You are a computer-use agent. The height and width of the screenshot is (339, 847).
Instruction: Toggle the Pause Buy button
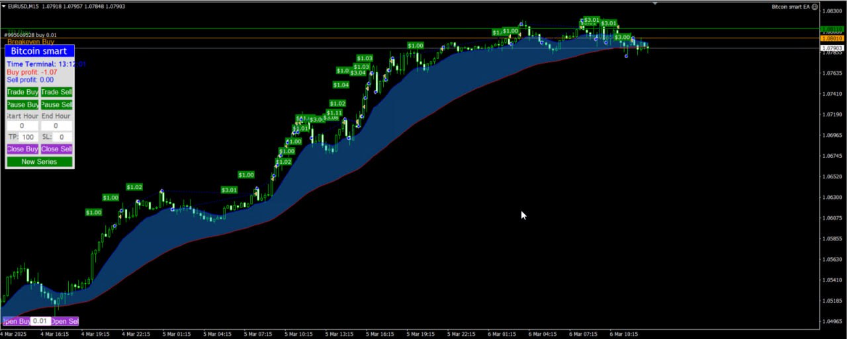coord(22,104)
